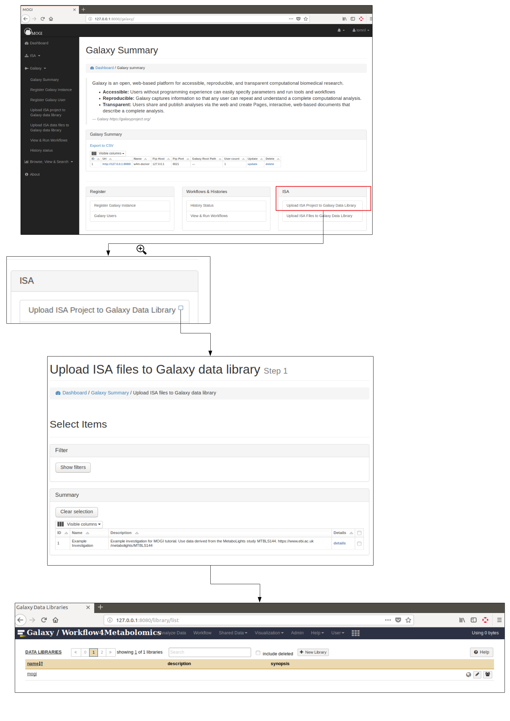Open Galaxy Summary in the sidebar
Viewport: 510px width, 721px height.
point(44,80)
